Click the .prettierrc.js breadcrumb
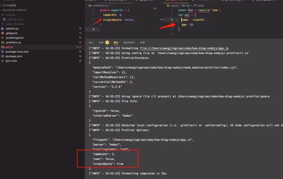The image size is (283, 179). 101,6
